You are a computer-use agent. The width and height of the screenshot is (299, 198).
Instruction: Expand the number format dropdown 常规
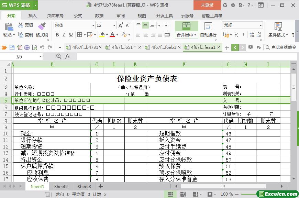click(x=261, y=25)
